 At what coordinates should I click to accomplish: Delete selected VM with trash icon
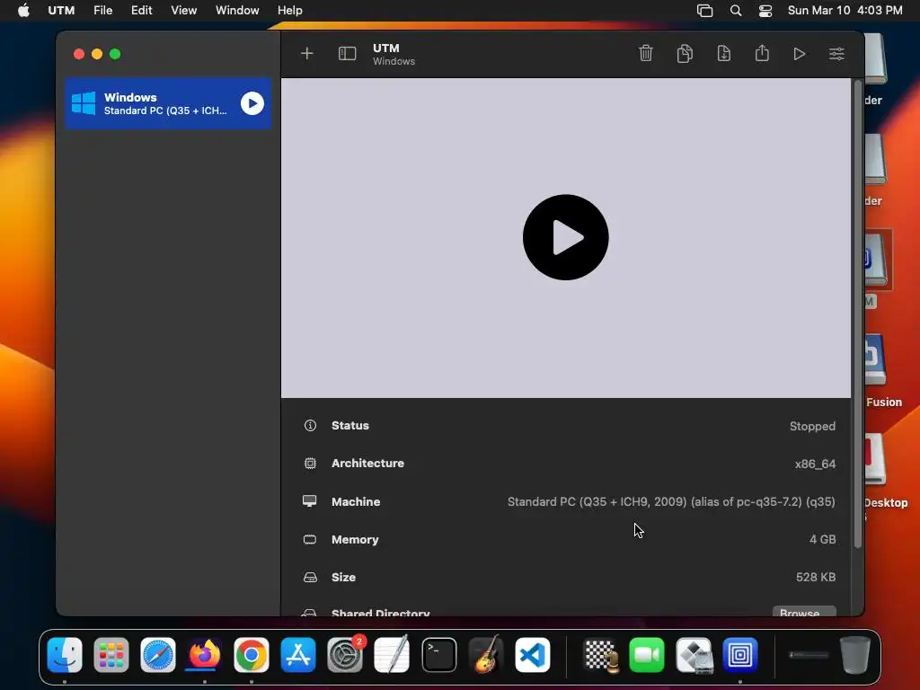click(645, 53)
